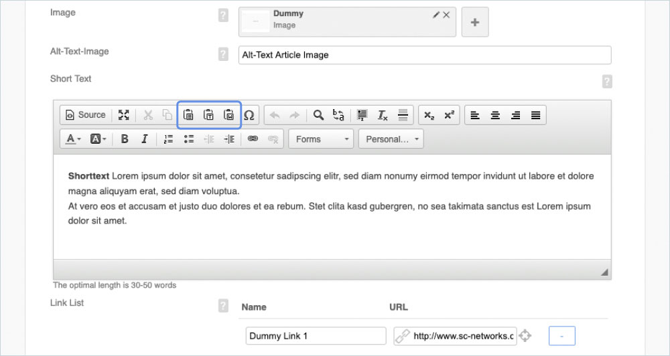Open the Forms dropdown
This screenshot has width=670, height=356.
tap(321, 139)
